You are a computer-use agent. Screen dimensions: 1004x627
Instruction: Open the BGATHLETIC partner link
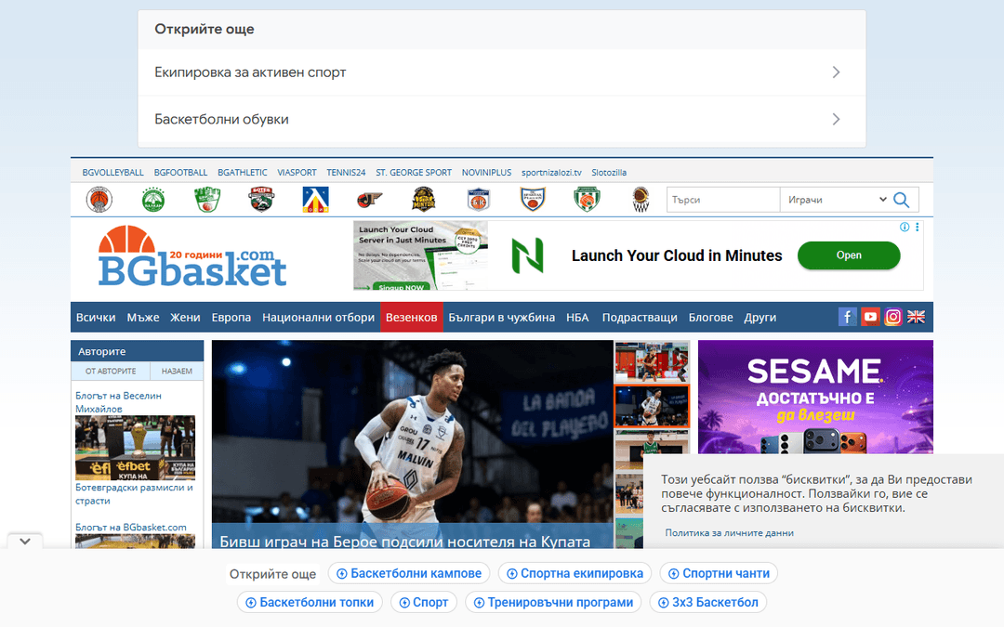click(x=243, y=173)
